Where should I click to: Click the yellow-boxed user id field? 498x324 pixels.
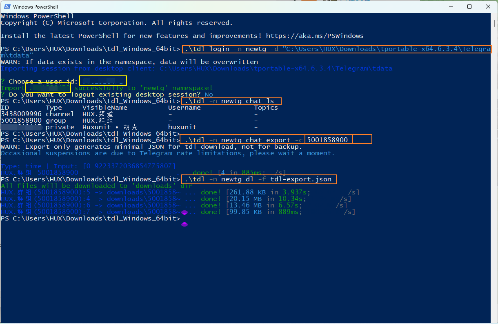(103, 81)
